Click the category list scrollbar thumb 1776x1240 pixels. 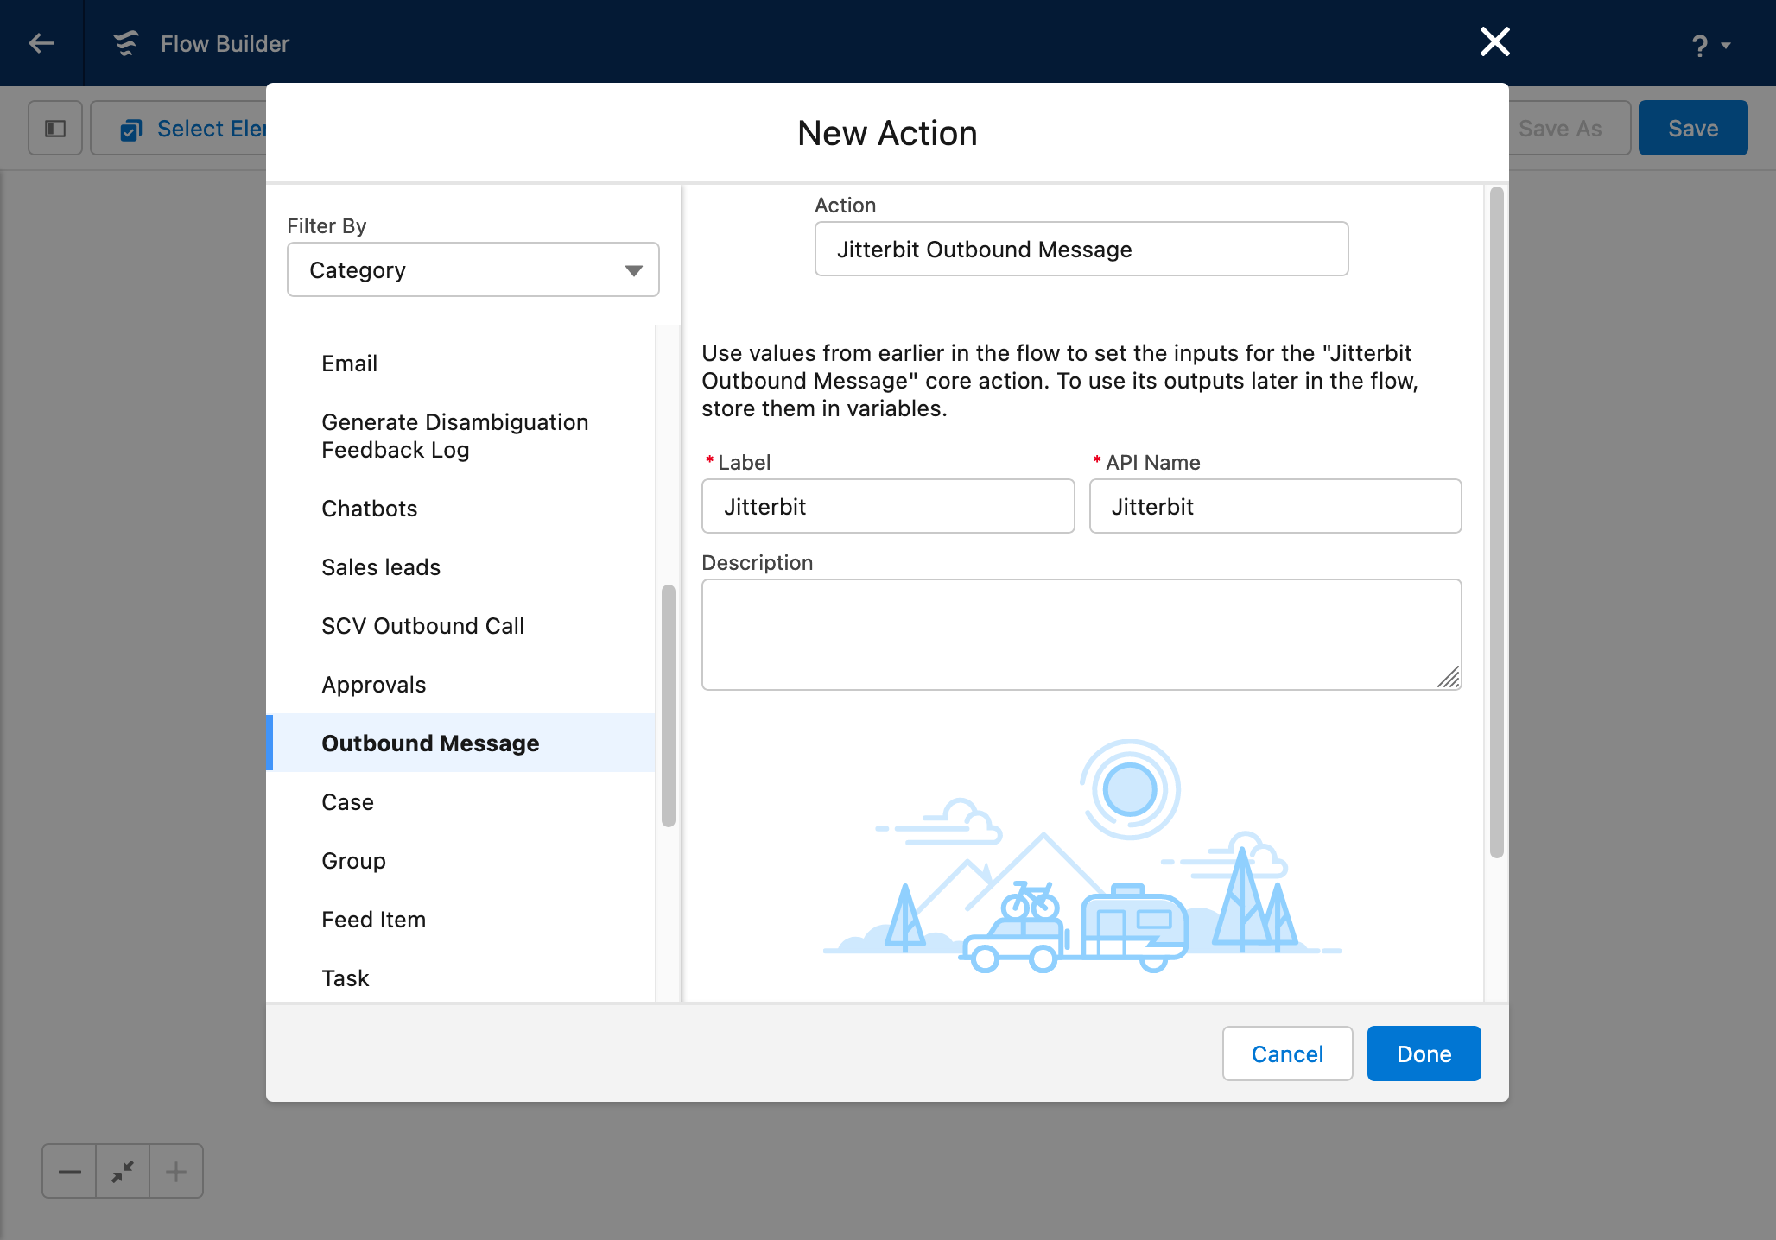668,705
